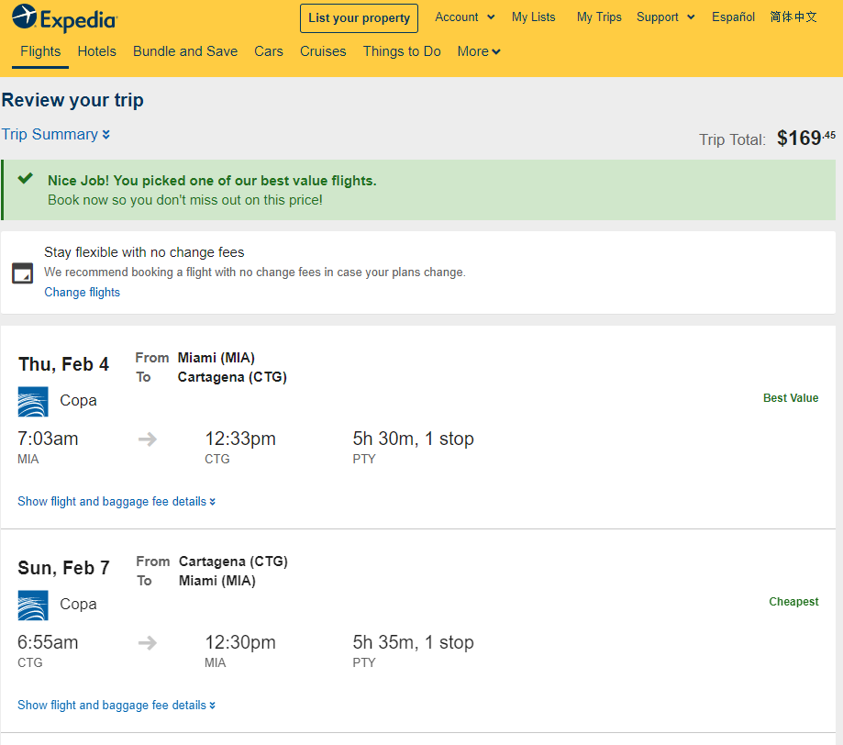The width and height of the screenshot is (843, 745).
Task: Click the Change flights link
Action: [83, 292]
